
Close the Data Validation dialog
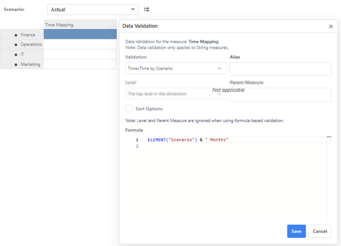[x=331, y=27]
